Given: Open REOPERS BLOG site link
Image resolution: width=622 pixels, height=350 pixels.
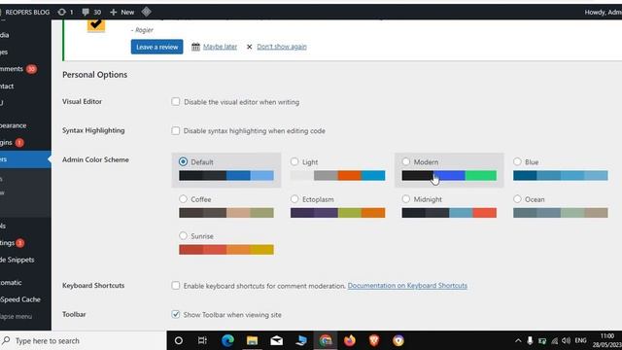Looking at the screenshot, I should pos(26,13).
